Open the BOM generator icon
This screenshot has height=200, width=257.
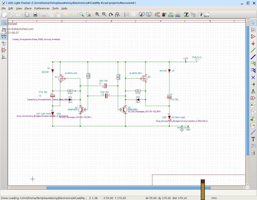pyautogui.click(x=177, y=15)
